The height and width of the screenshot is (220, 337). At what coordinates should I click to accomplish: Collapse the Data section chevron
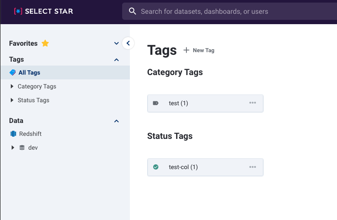click(x=117, y=121)
